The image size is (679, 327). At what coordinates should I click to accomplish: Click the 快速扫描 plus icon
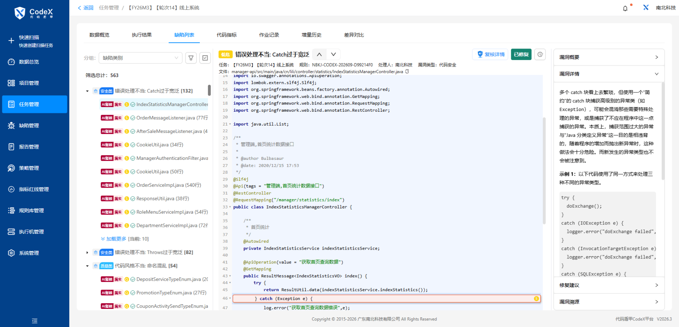pos(11,41)
